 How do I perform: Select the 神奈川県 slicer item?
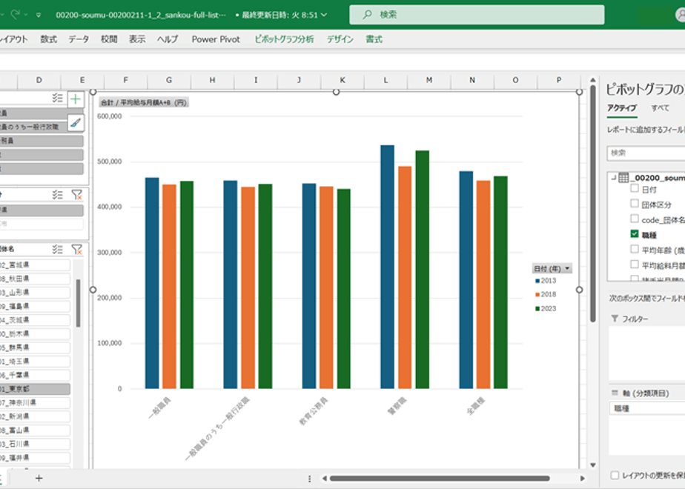coord(35,402)
